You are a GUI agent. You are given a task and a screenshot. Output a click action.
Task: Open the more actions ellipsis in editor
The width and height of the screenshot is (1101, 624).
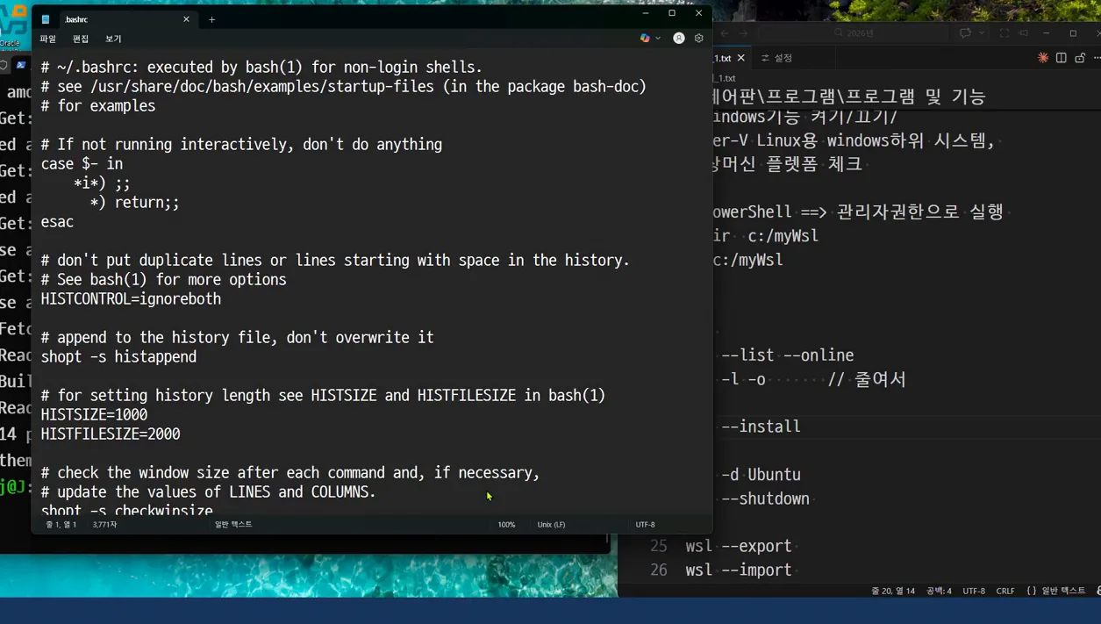pyautogui.click(x=1097, y=58)
